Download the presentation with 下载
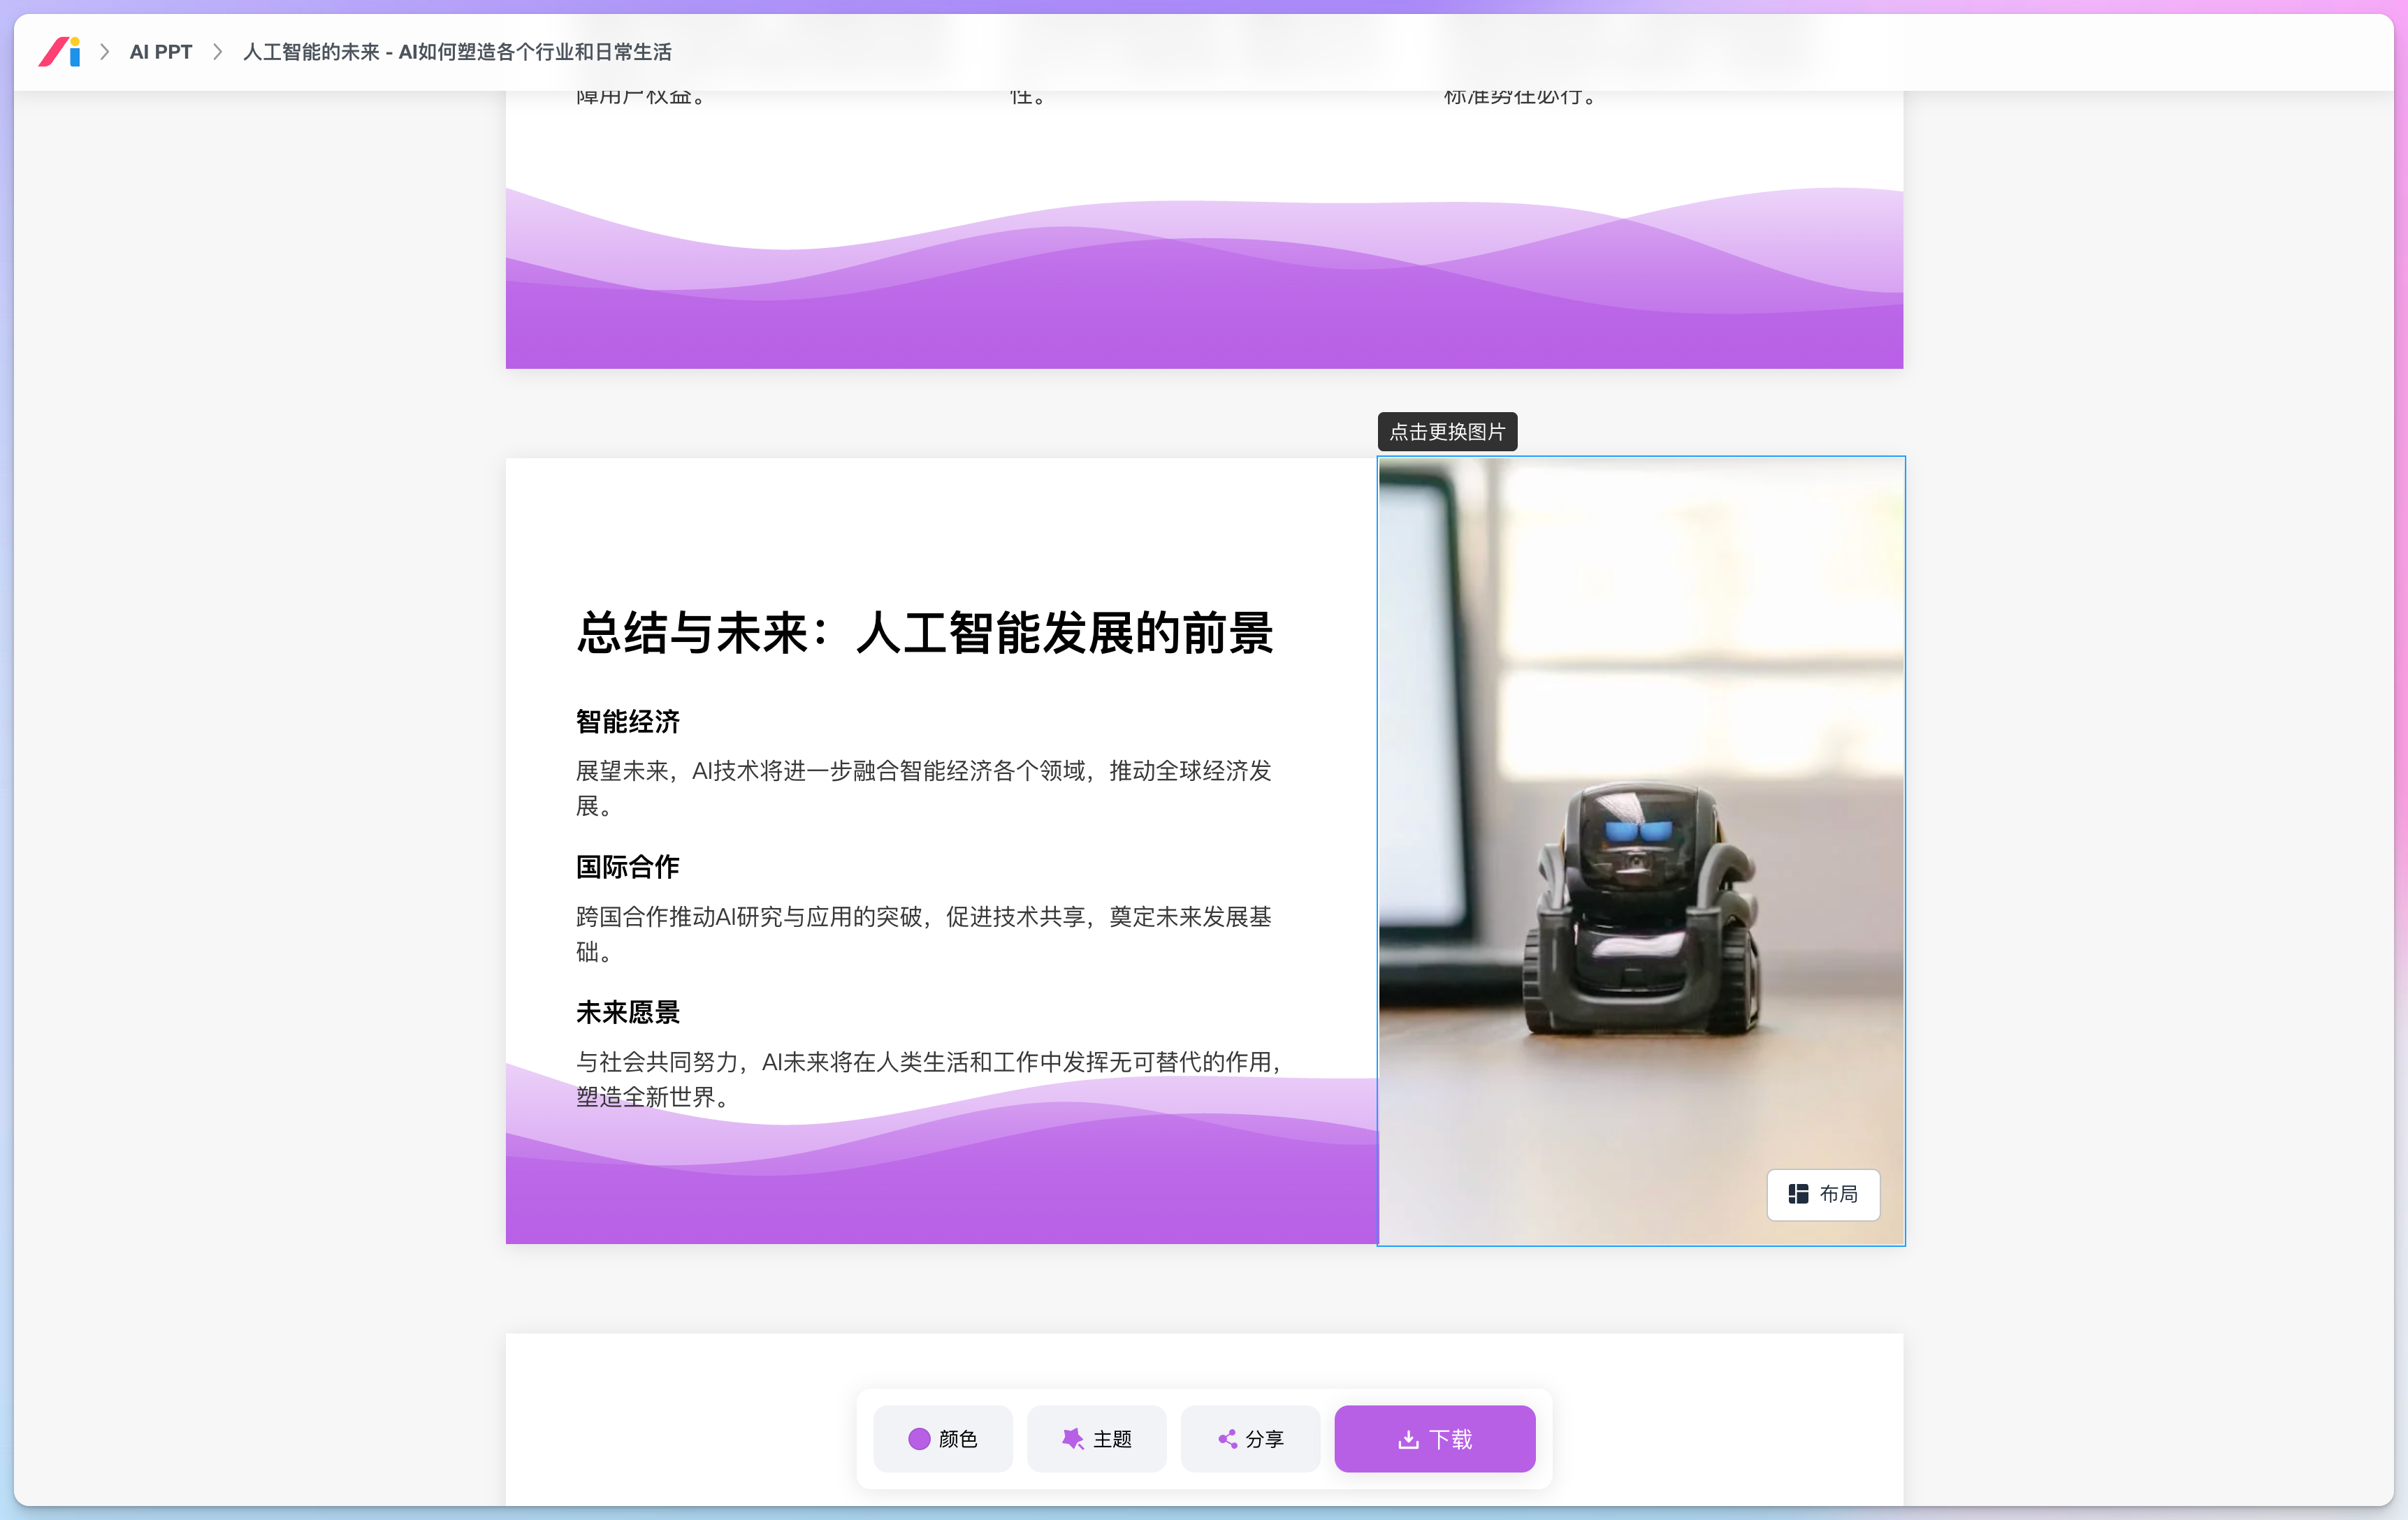 pyautogui.click(x=1434, y=1438)
